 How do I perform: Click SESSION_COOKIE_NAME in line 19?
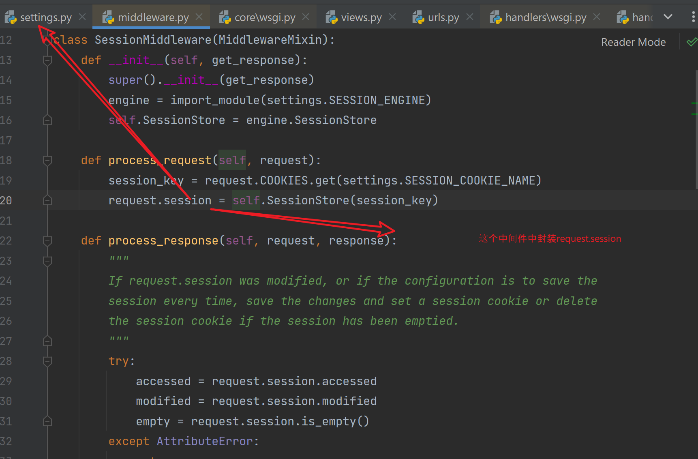pyautogui.click(x=469, y=180)
